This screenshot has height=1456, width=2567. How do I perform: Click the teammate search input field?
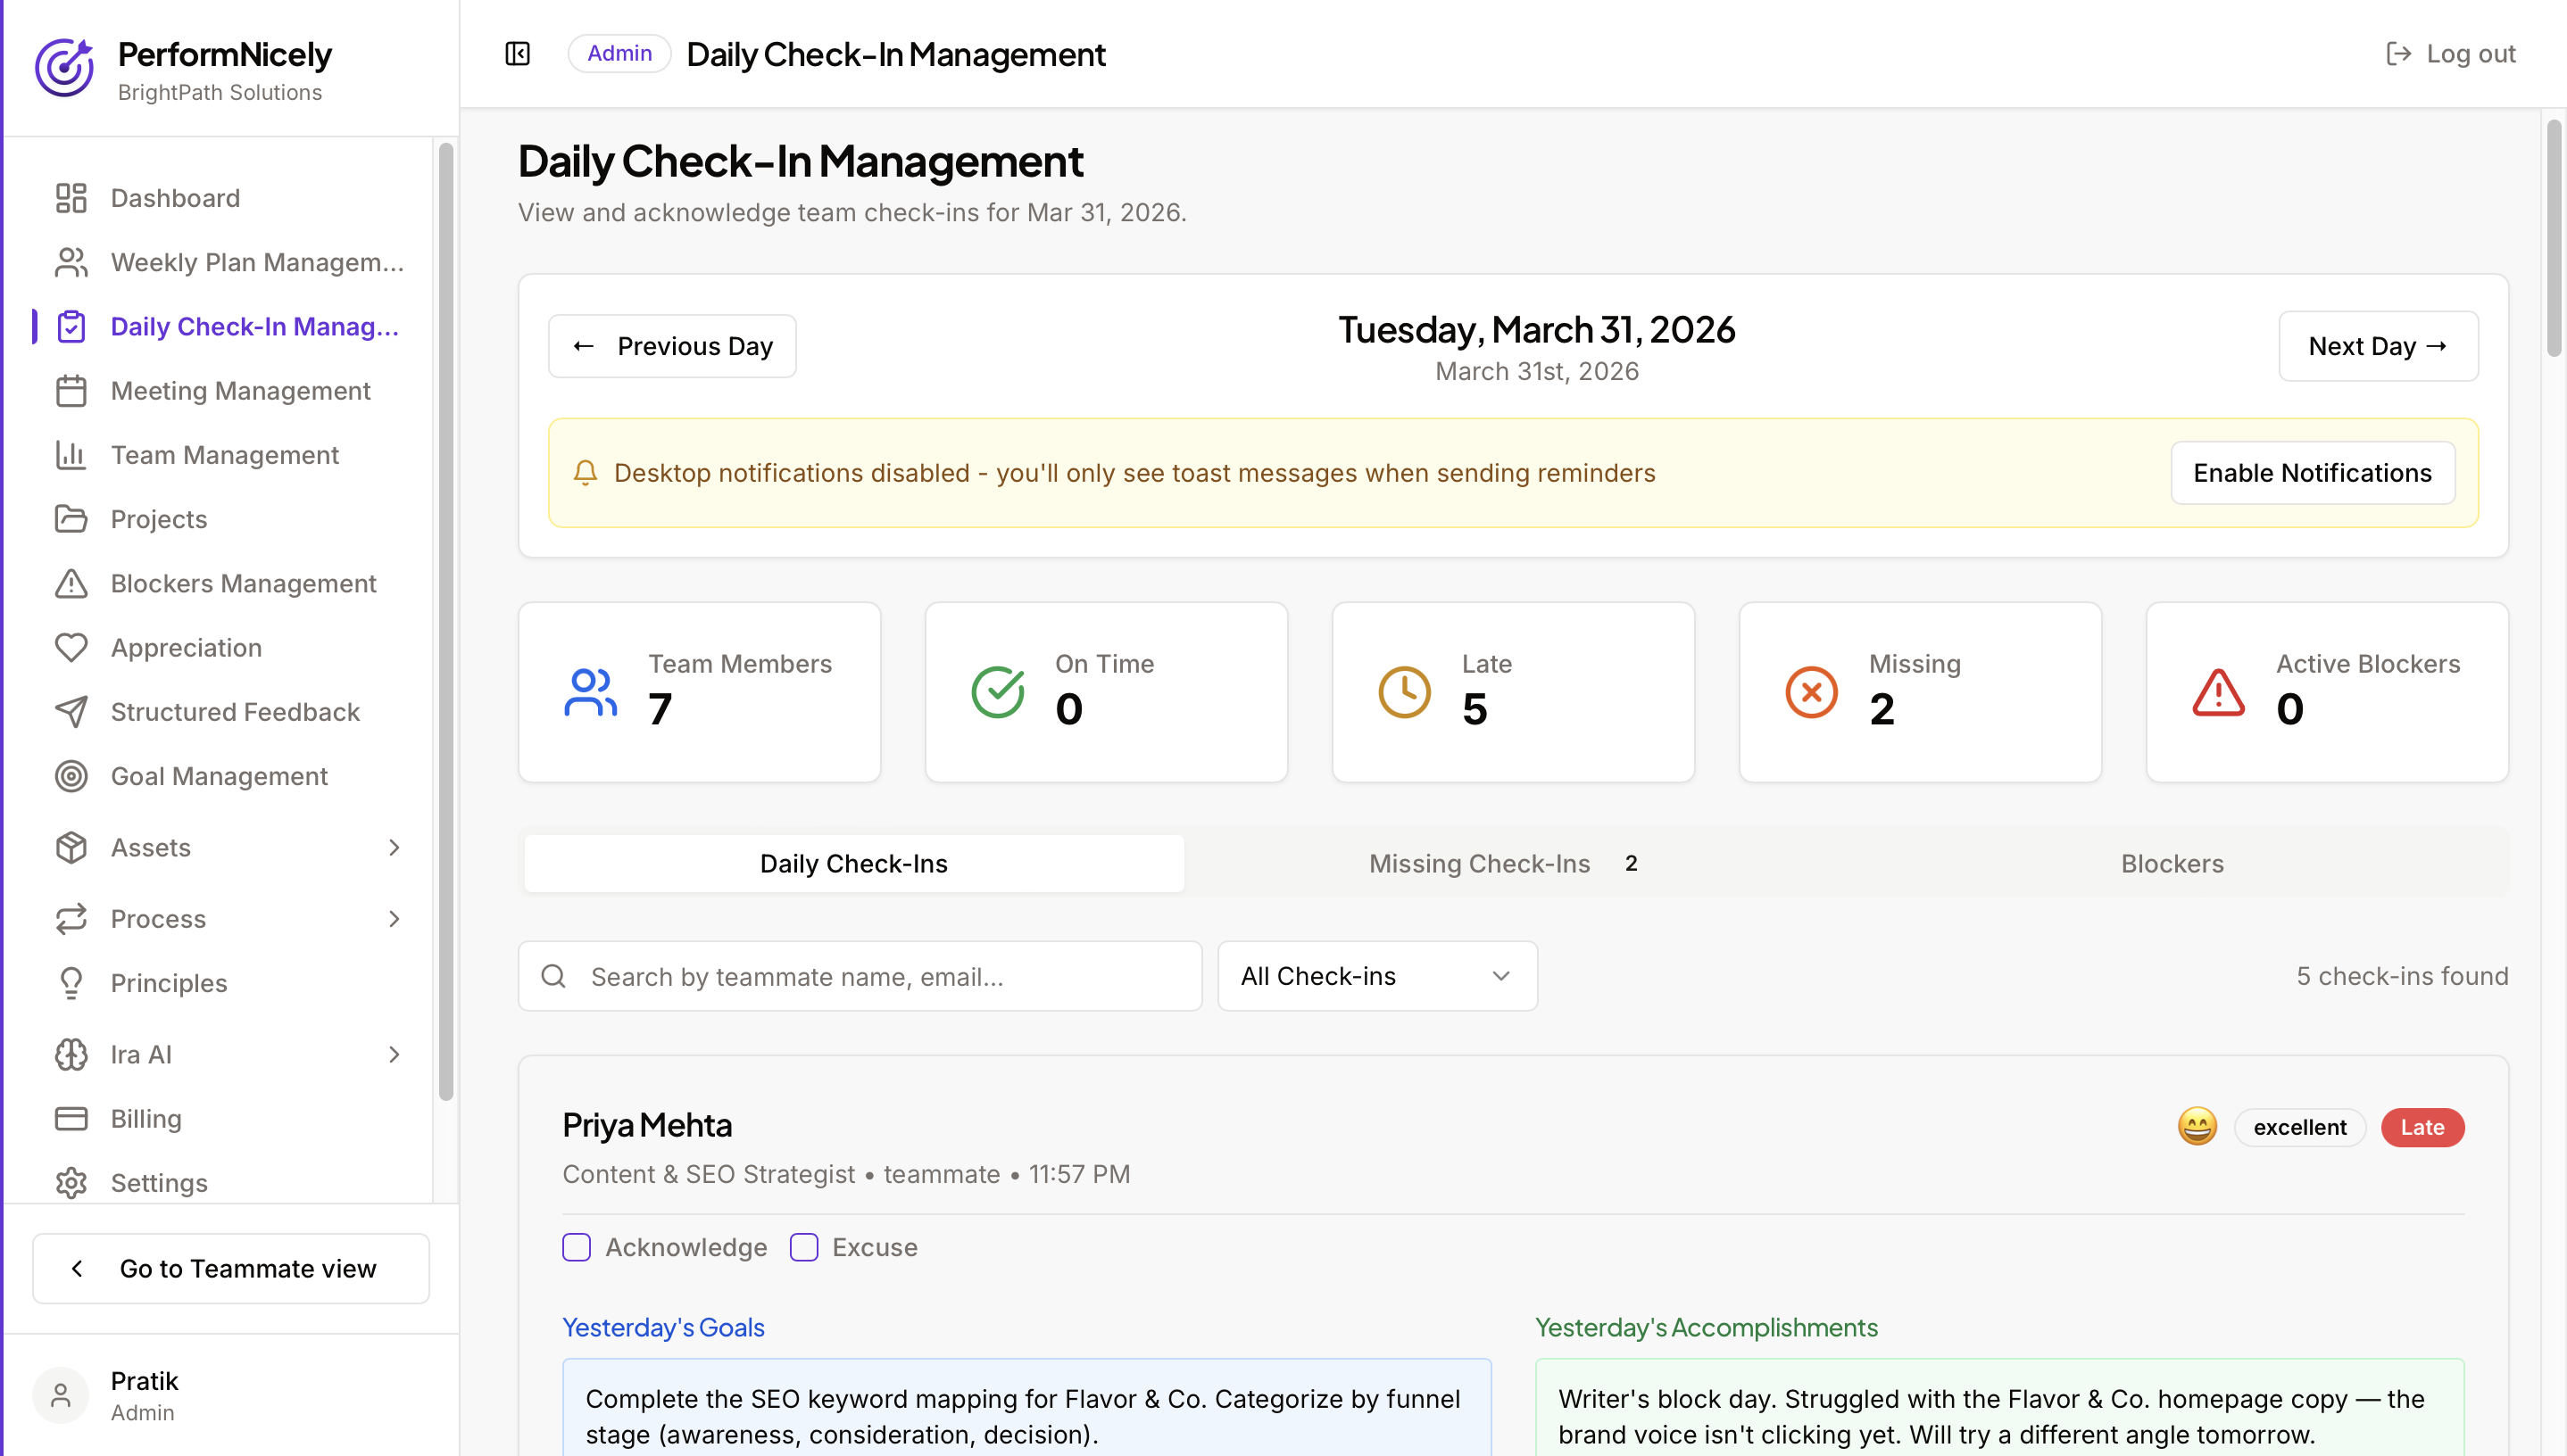(x=880, y=976)
